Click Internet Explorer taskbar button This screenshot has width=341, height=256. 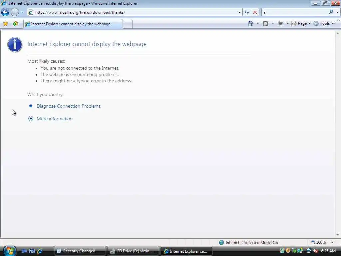pos(186,251)
